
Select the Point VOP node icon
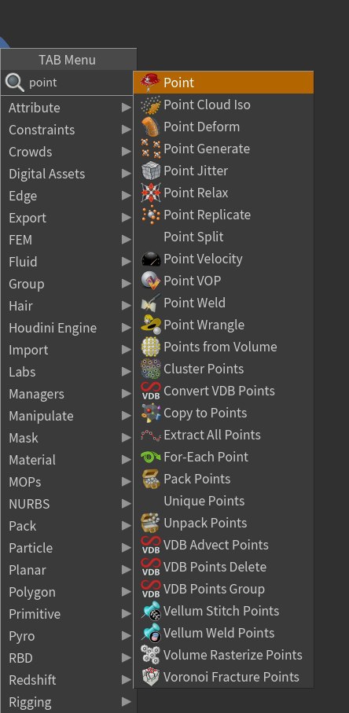coord(151,281)
